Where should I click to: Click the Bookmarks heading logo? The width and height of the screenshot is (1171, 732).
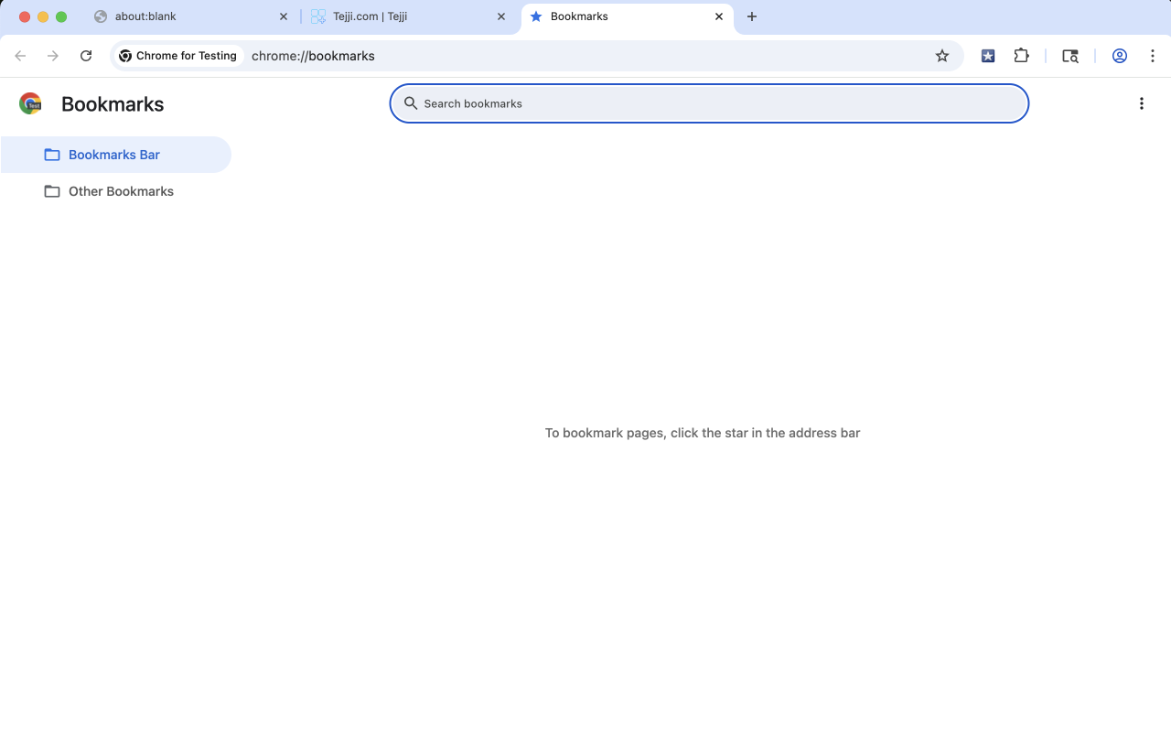pos(30,103)
